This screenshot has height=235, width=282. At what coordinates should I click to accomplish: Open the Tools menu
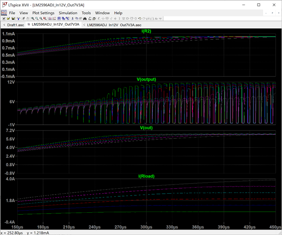[x=86, y=13]
